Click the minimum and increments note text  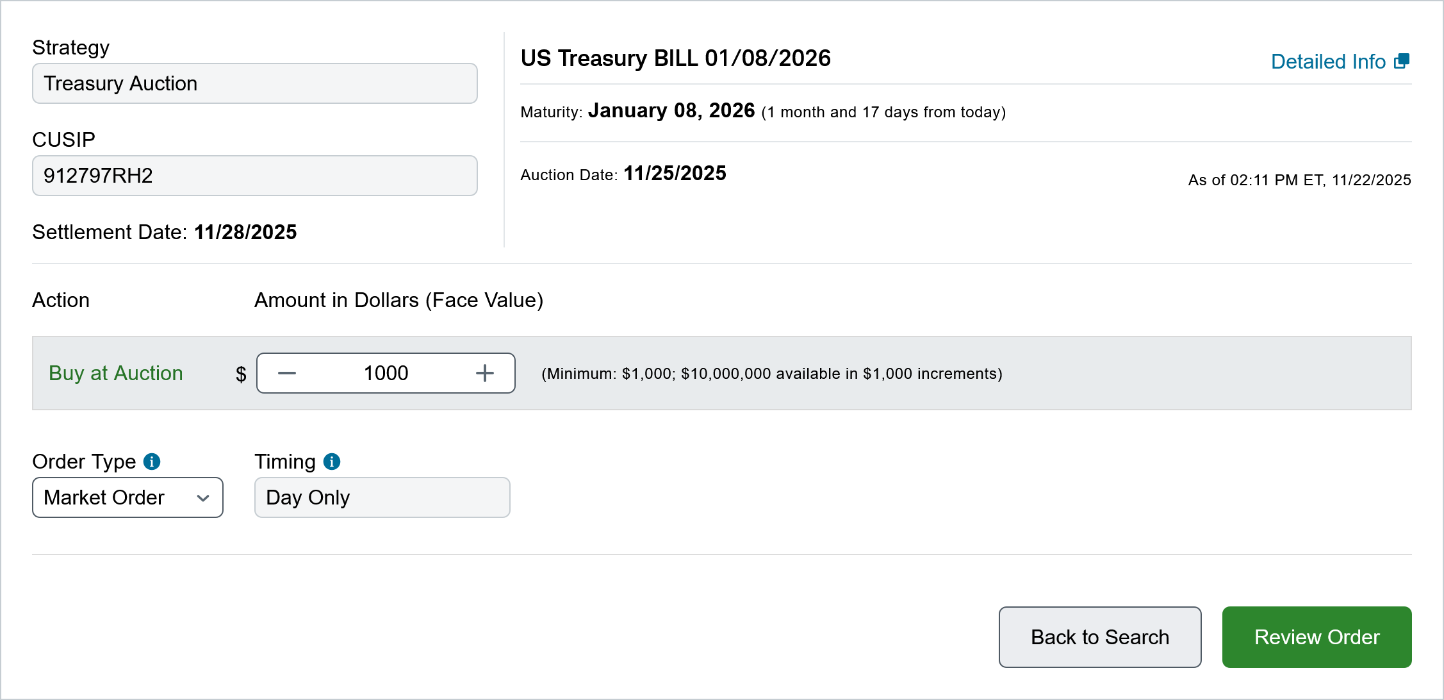tap(771, 374)
